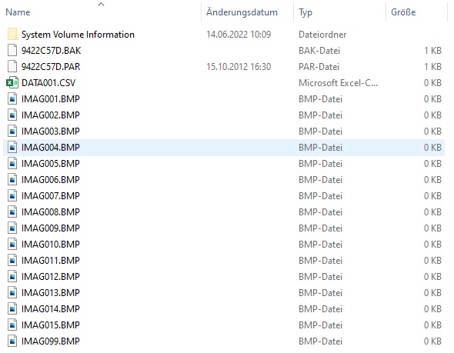Image resolution: width=454 pixels, height=353 pixels.
Task: Select the file name IMAG009.BMP
Action: [x=51, y=228]
